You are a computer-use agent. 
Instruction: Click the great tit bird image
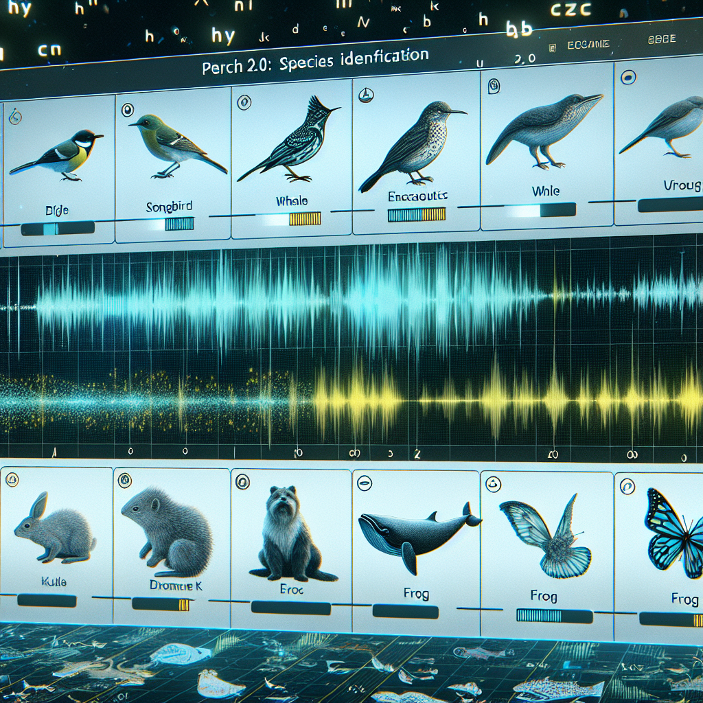pos(57,155)
